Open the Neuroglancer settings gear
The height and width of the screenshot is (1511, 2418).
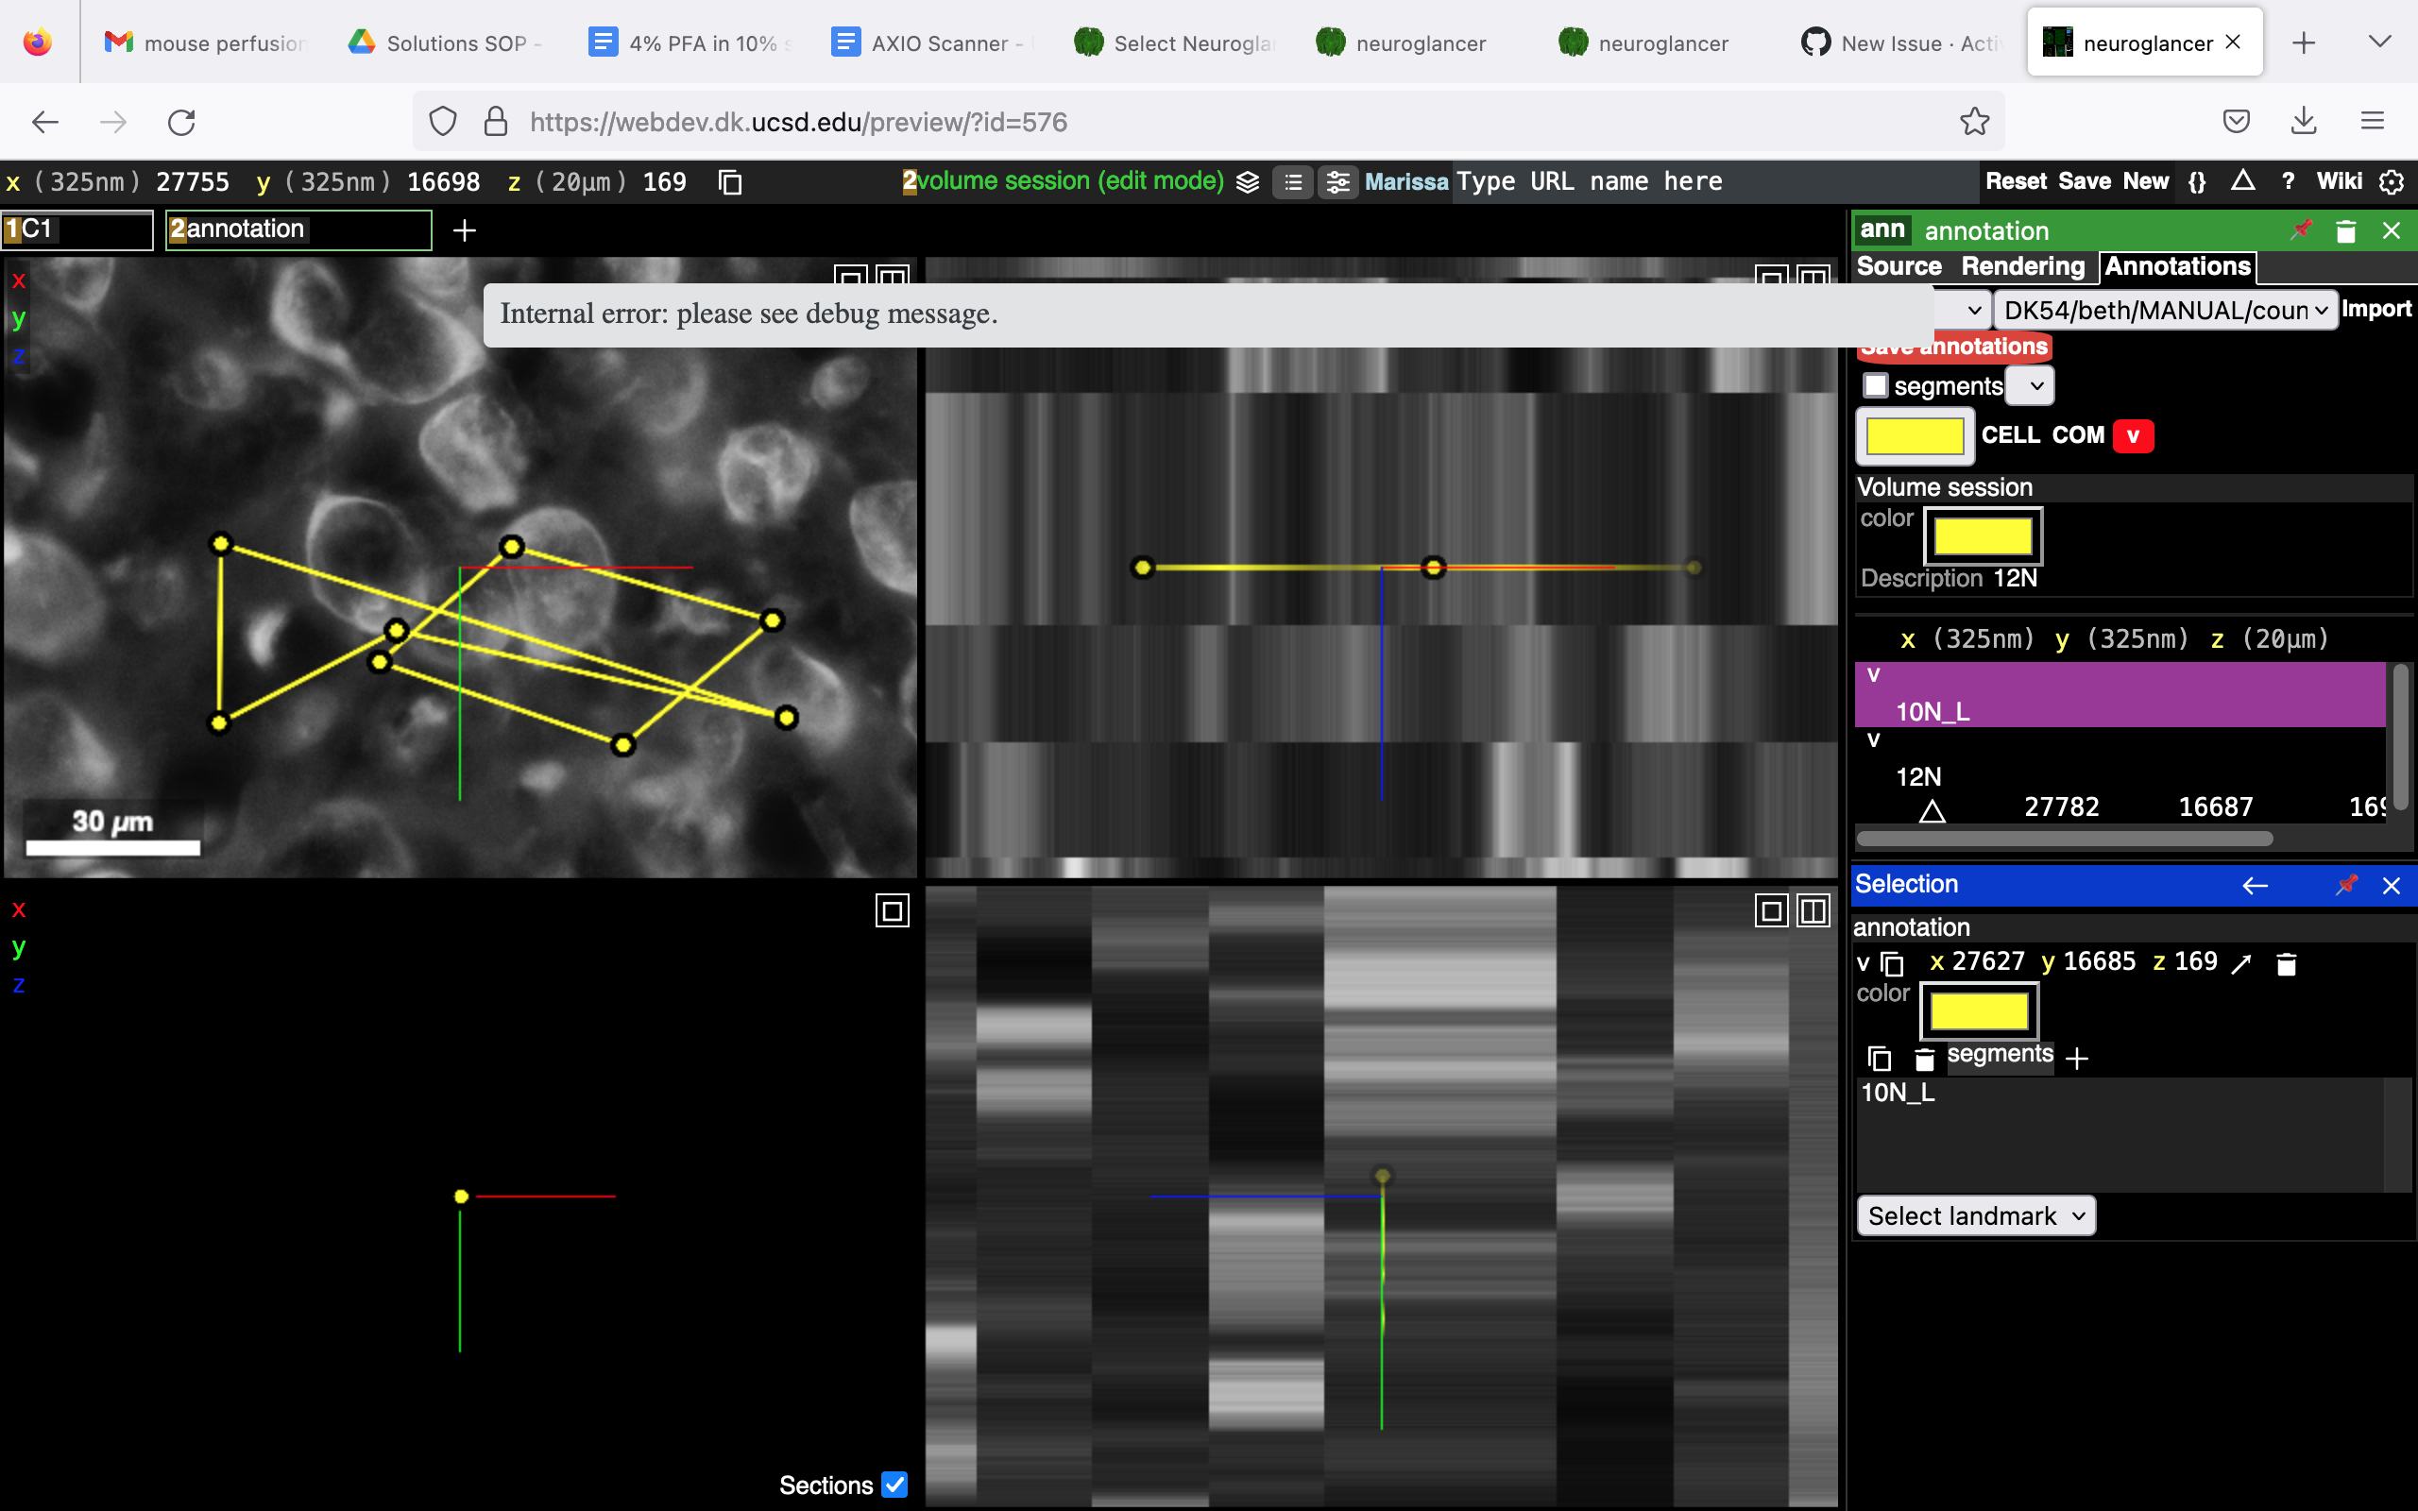pyautogui.click(x=2392, y=182)
